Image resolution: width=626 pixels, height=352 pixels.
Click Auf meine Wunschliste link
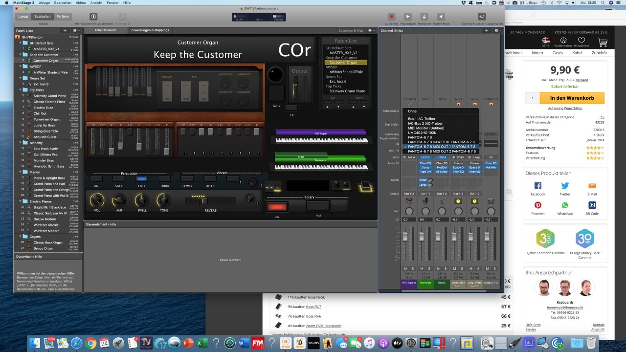tap(565, 108)
